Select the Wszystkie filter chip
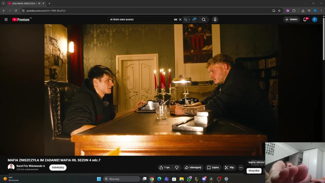This screenshot has width=325, height=183. (254, 171)
